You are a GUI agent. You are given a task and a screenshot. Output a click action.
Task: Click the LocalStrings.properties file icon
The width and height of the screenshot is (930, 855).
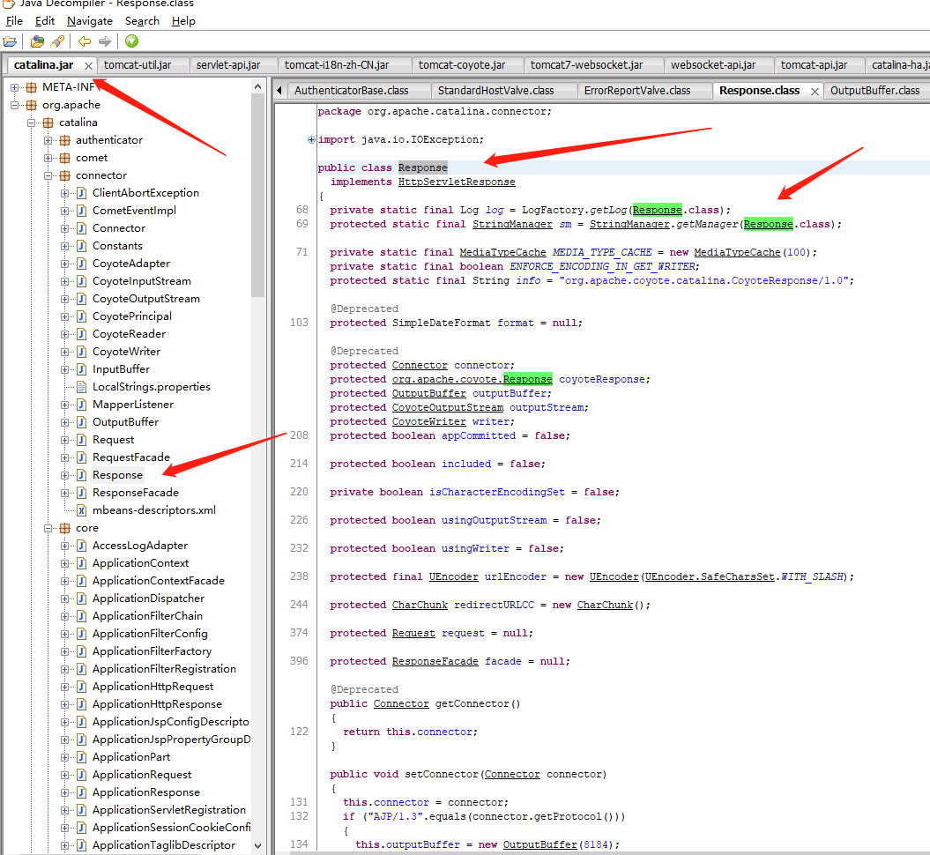tap(82, 387)
